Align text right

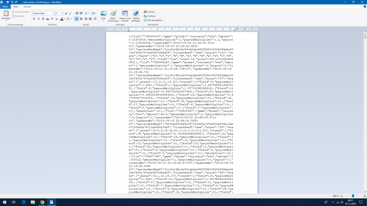tap(86, 19)
